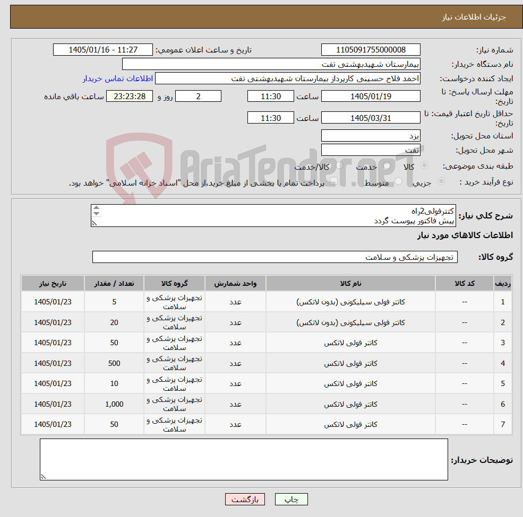Click quantity 500 in row 4

coord(114,363)
